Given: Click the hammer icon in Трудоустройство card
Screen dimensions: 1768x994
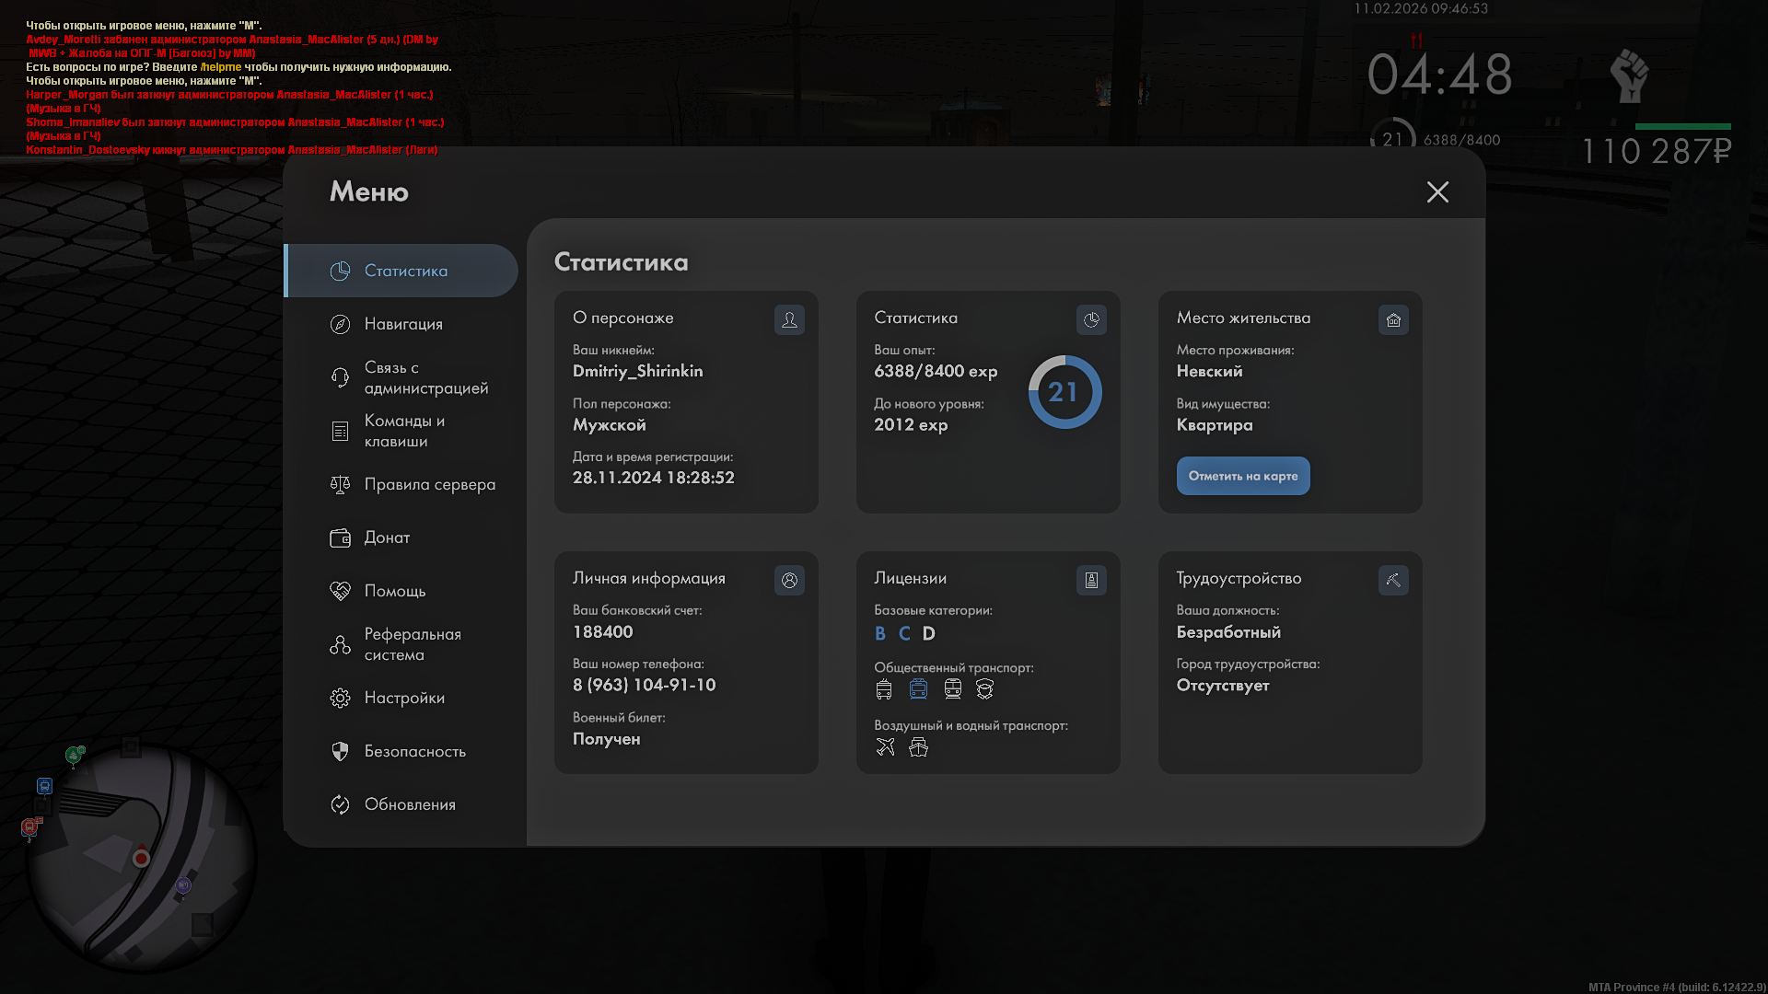Looking at the screenshot, I should [x=1393, y=580].
